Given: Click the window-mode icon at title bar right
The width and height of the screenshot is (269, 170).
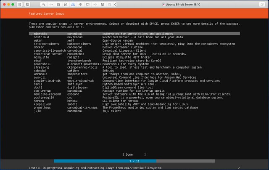Looking at the screenshot, I should (x=262, y=5).
